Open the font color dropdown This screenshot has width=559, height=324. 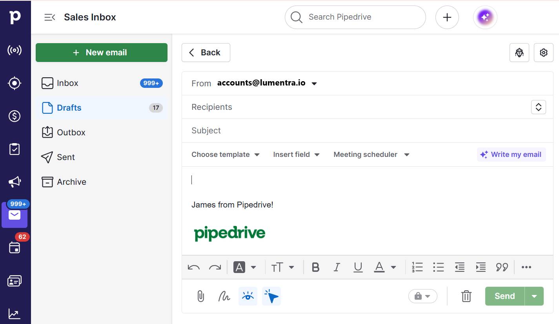coord(393,268)
